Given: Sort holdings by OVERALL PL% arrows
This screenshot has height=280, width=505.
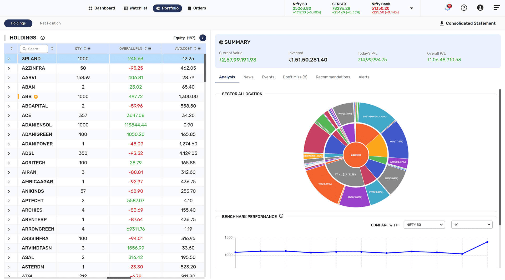Looking at the screenshot, I should coord(146,49).
